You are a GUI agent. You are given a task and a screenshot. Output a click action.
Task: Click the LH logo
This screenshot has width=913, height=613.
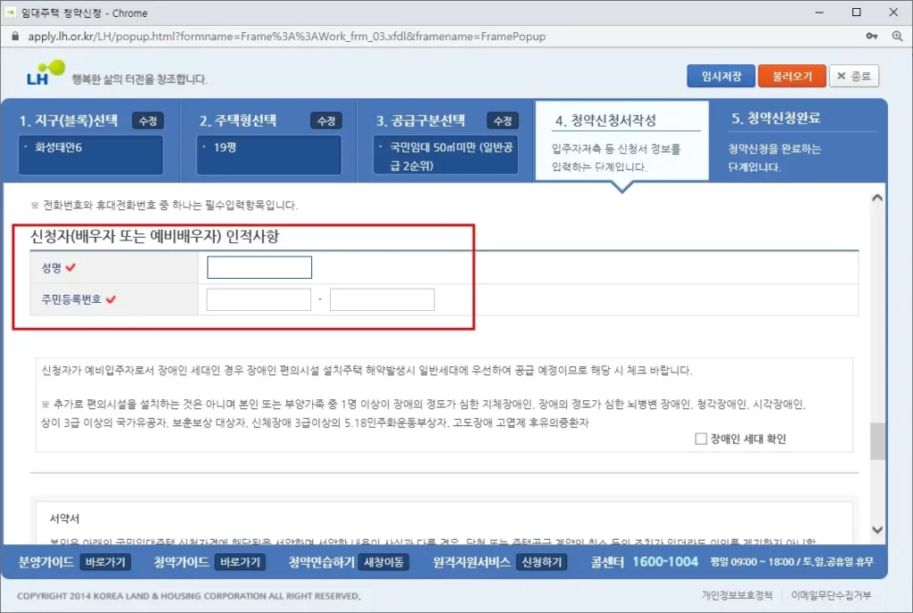tap(45, 73)
